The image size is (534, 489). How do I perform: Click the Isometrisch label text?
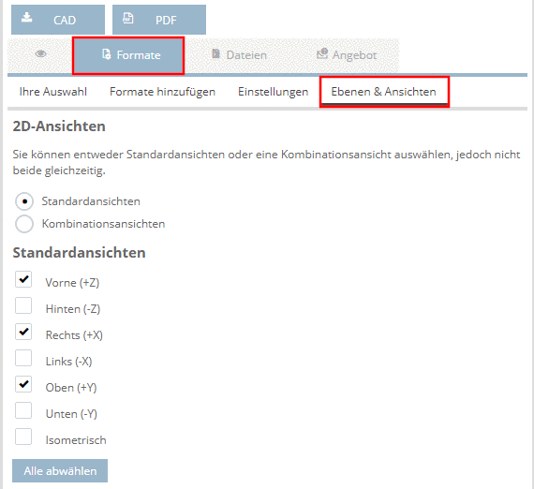coord(76,440)
